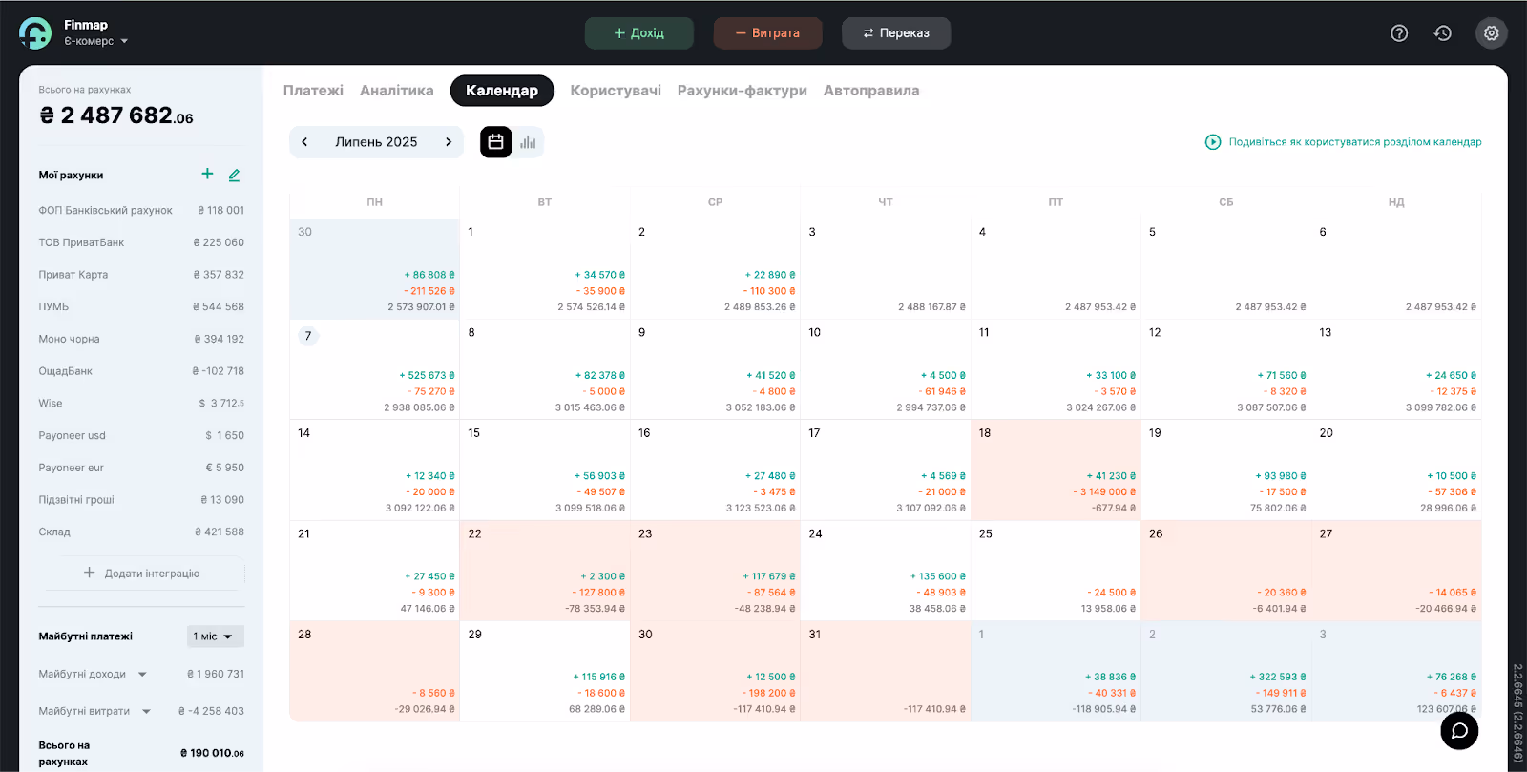Click the balance 2 573 907.01
Image resolution: width=1527 pixels, height=772 pixels.
[421, 307]
